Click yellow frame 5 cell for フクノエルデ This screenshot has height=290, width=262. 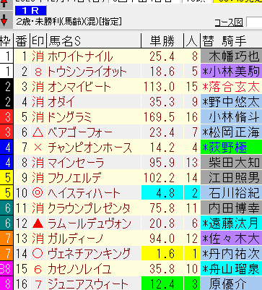tap(6, 178)
